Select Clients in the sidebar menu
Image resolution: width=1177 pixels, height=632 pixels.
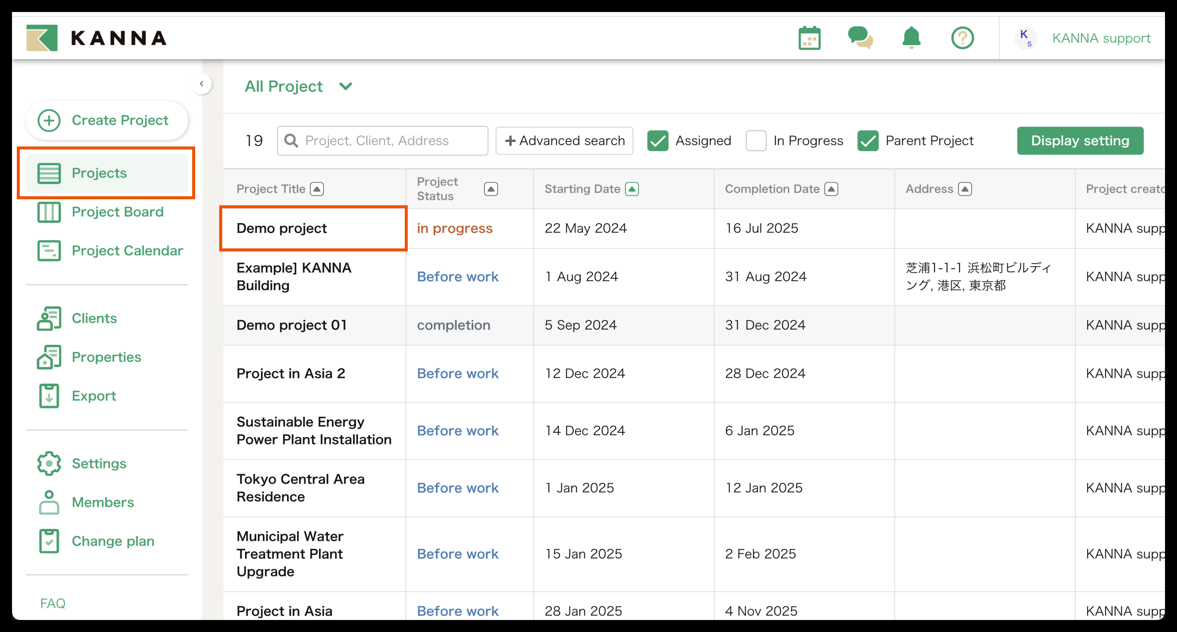coord(94,318)
